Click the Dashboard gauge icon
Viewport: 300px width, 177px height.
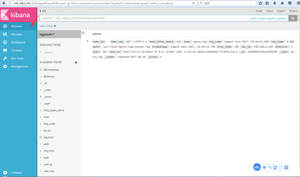click(x=5, y=42)
